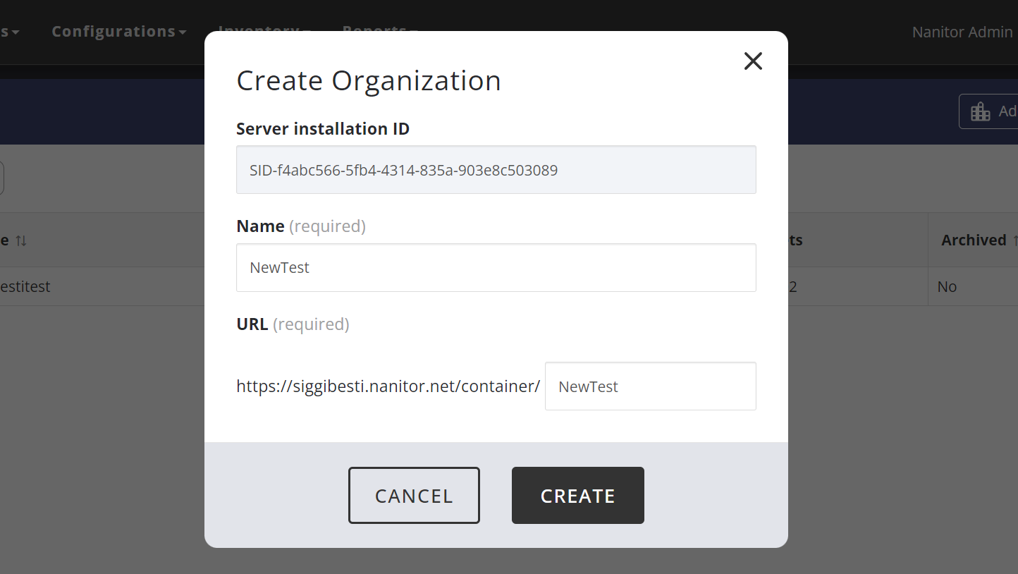Click the Server installation ID label
The height and width of the screenshot is (574, 1018).
tap(322, 129)
